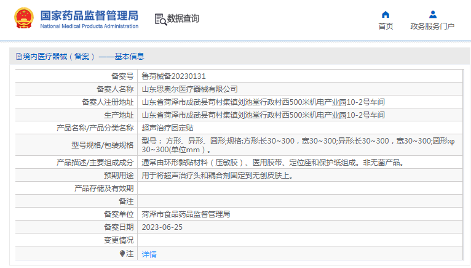The width and height of the screenshot is (471, 268).
Task: Click the 备案日期 label
Action: [119, 227]
